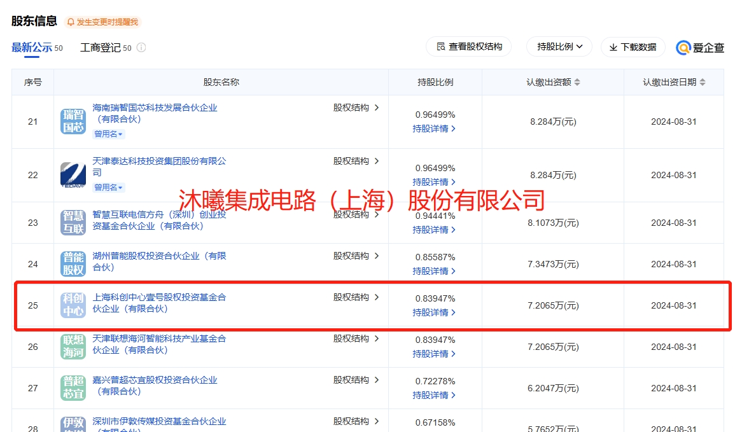
Task: Click the 0.72278% percentage value
Action: (435, 381)
